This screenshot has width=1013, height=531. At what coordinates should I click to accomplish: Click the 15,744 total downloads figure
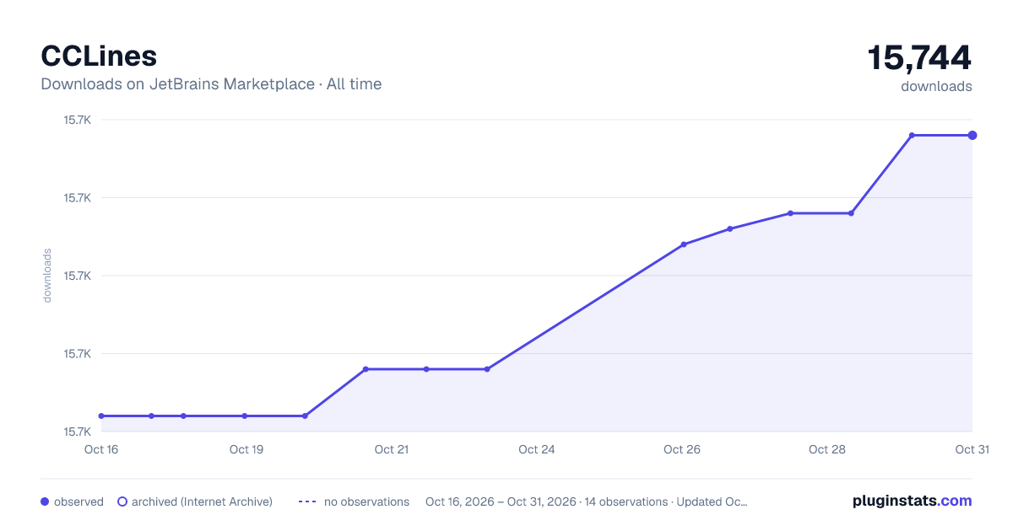pyautogui.click(x=919, y=57)
